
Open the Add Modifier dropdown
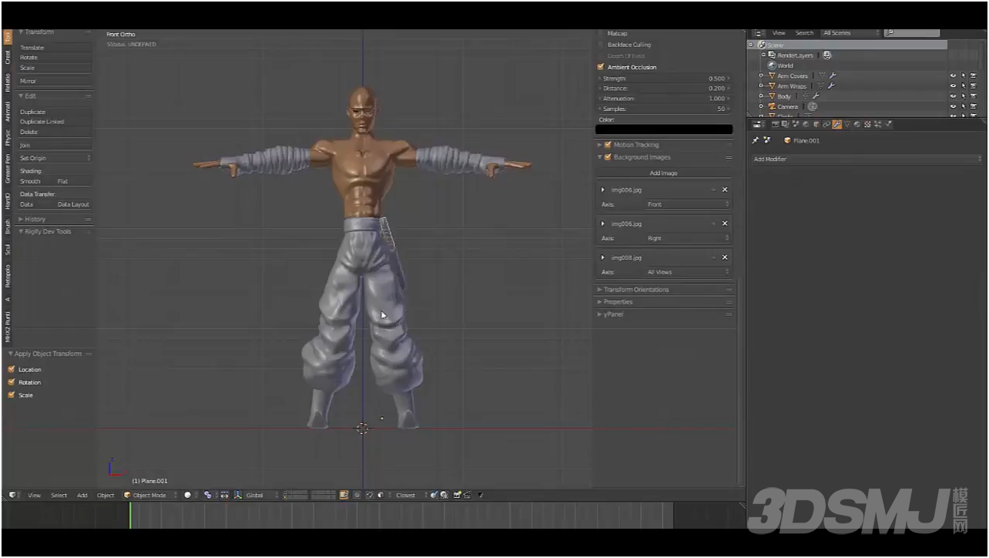tap(867, 159)
